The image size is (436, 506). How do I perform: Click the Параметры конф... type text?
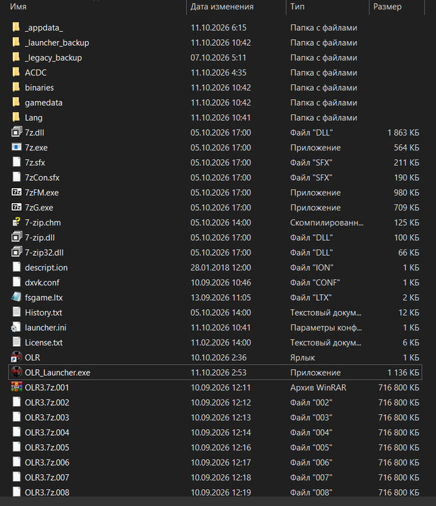point(325,327)
